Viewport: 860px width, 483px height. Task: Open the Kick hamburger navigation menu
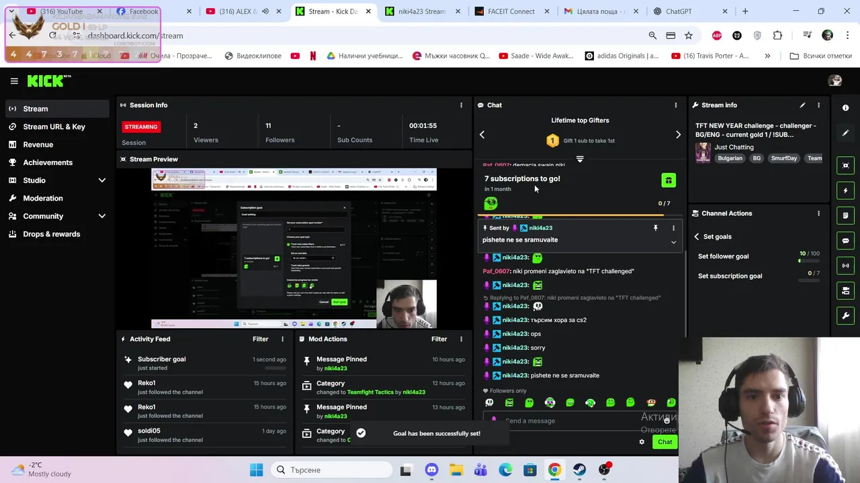coord(14,81)
